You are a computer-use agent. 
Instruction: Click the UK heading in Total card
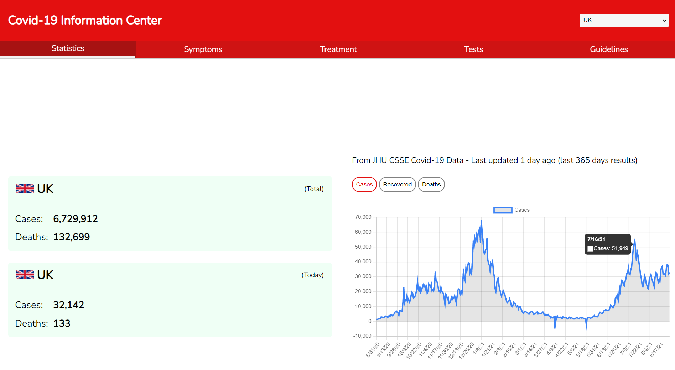click(45, 189)
